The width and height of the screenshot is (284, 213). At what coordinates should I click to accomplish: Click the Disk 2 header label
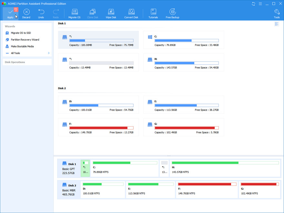coord(62,88)
